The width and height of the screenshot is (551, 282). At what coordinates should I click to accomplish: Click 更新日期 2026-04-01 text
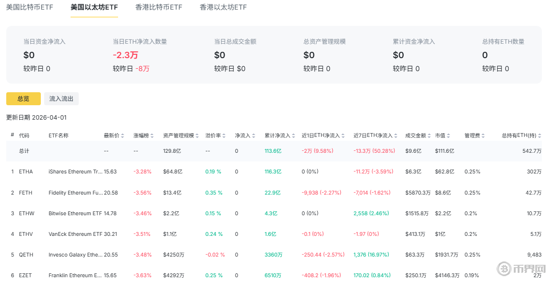pos(36,117)
